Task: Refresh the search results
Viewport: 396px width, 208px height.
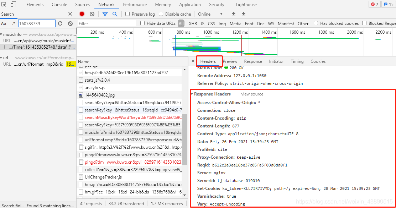Action: pyautogui.click(x=60, y=23)
